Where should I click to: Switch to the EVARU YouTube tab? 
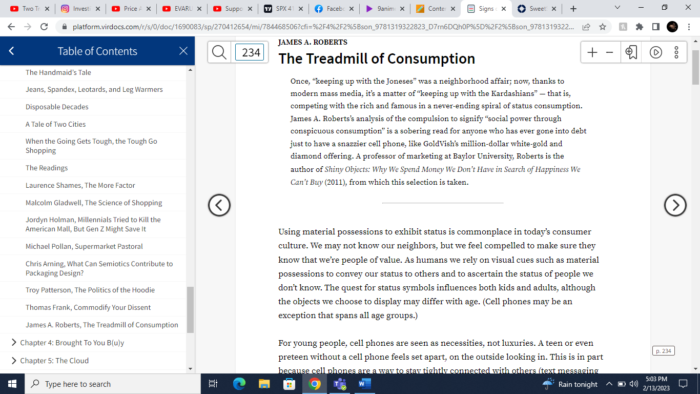pyautogui.click(x=181, y=9)
